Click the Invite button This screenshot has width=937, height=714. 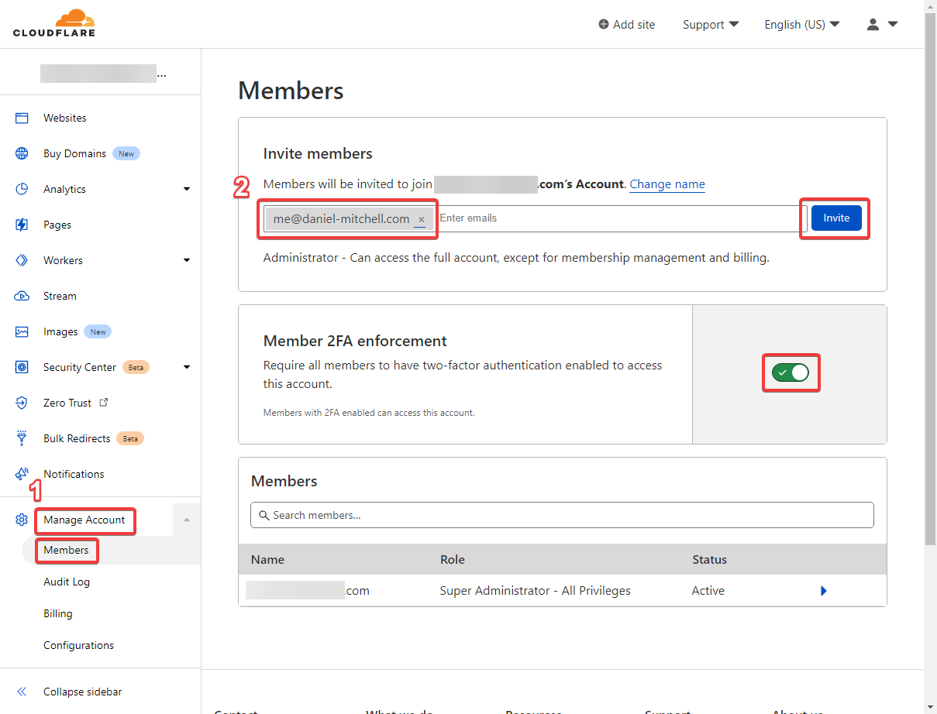(836, 218)
